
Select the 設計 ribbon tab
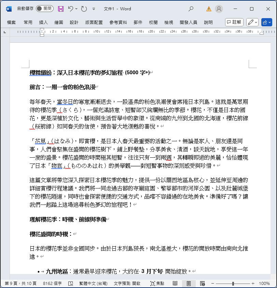(x=74, y=23)
